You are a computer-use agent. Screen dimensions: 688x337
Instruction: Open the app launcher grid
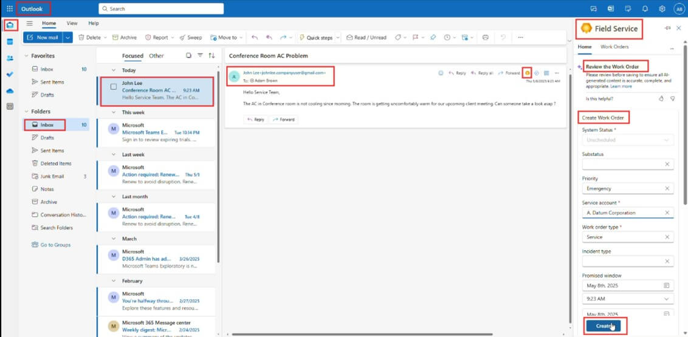pyautogui.click(x=10, y=9)
